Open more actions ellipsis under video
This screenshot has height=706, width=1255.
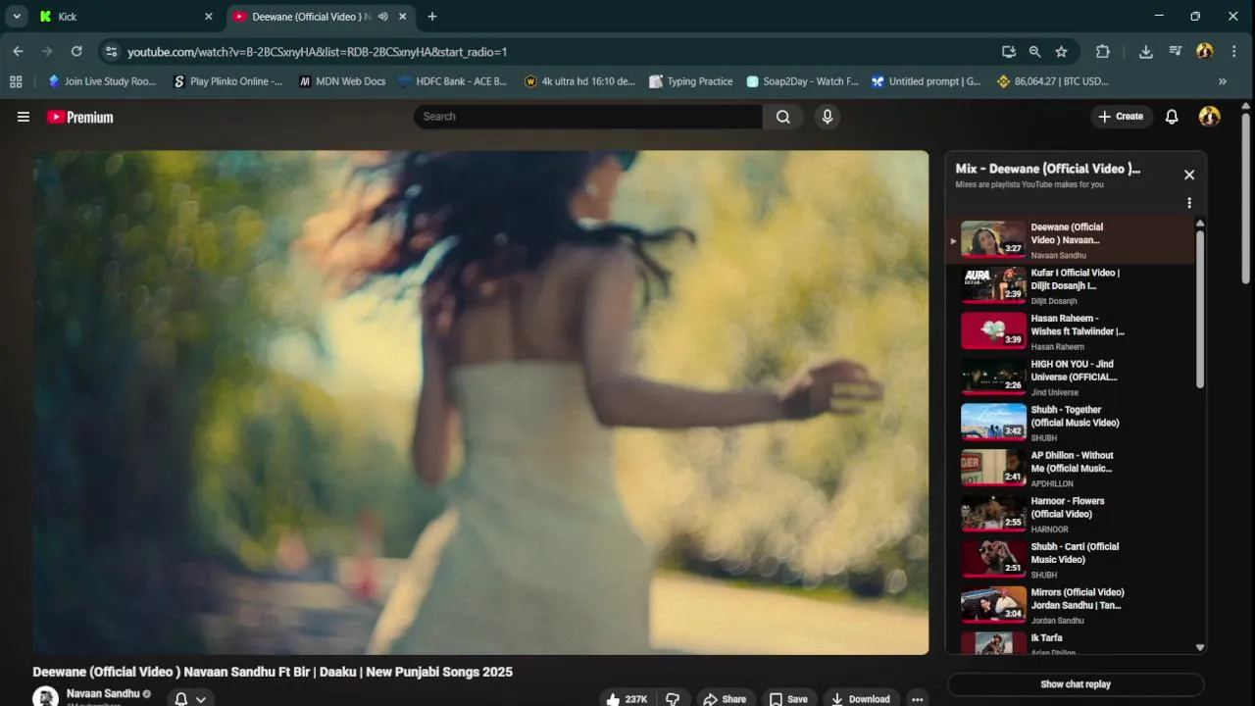coord(917,699)
